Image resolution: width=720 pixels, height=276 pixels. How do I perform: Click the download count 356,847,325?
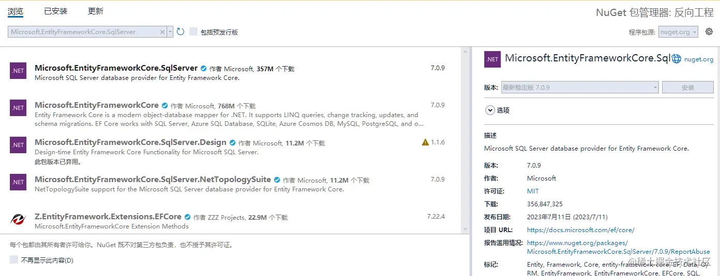545,204
